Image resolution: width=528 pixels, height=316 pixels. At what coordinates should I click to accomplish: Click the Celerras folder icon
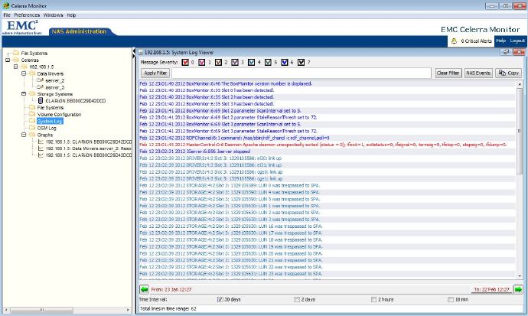[x=16, y=60]
